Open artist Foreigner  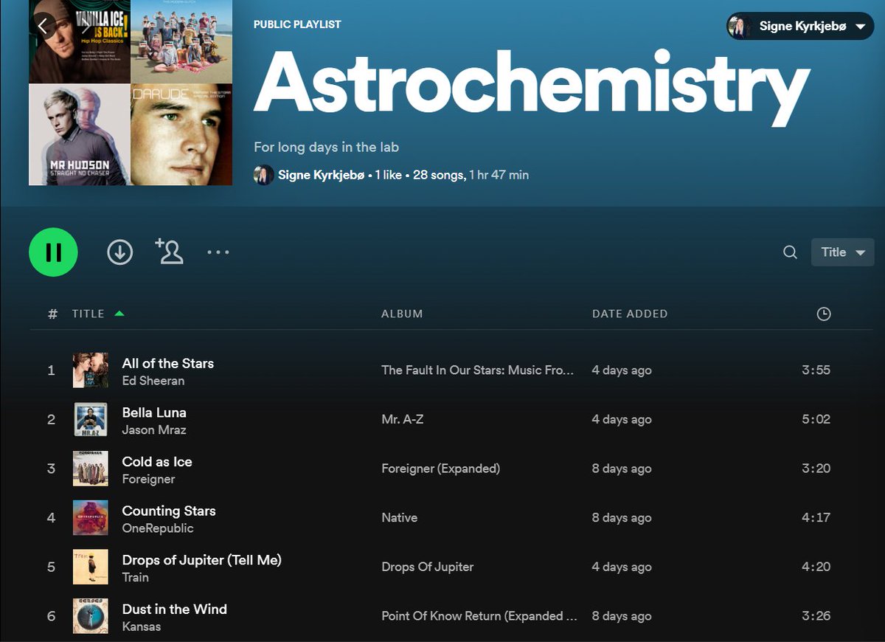click(149, 479)
